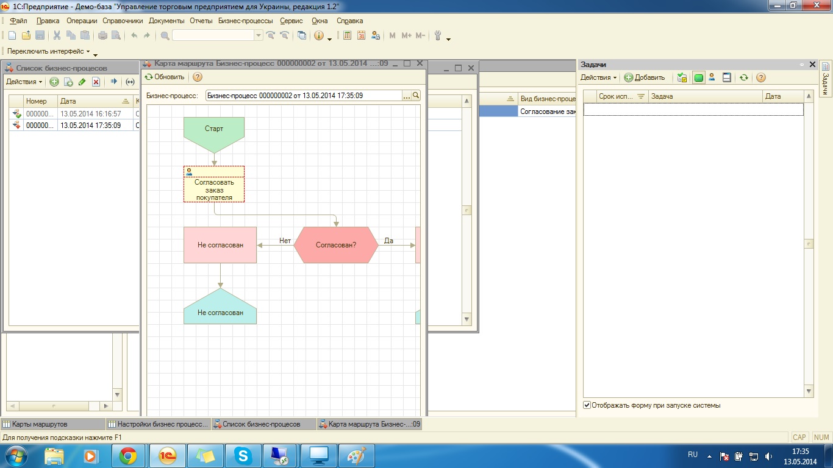Click the M+ memory button
Viewport: 833px width, 468px height.
pyautogui.click(x=407, y=36)
